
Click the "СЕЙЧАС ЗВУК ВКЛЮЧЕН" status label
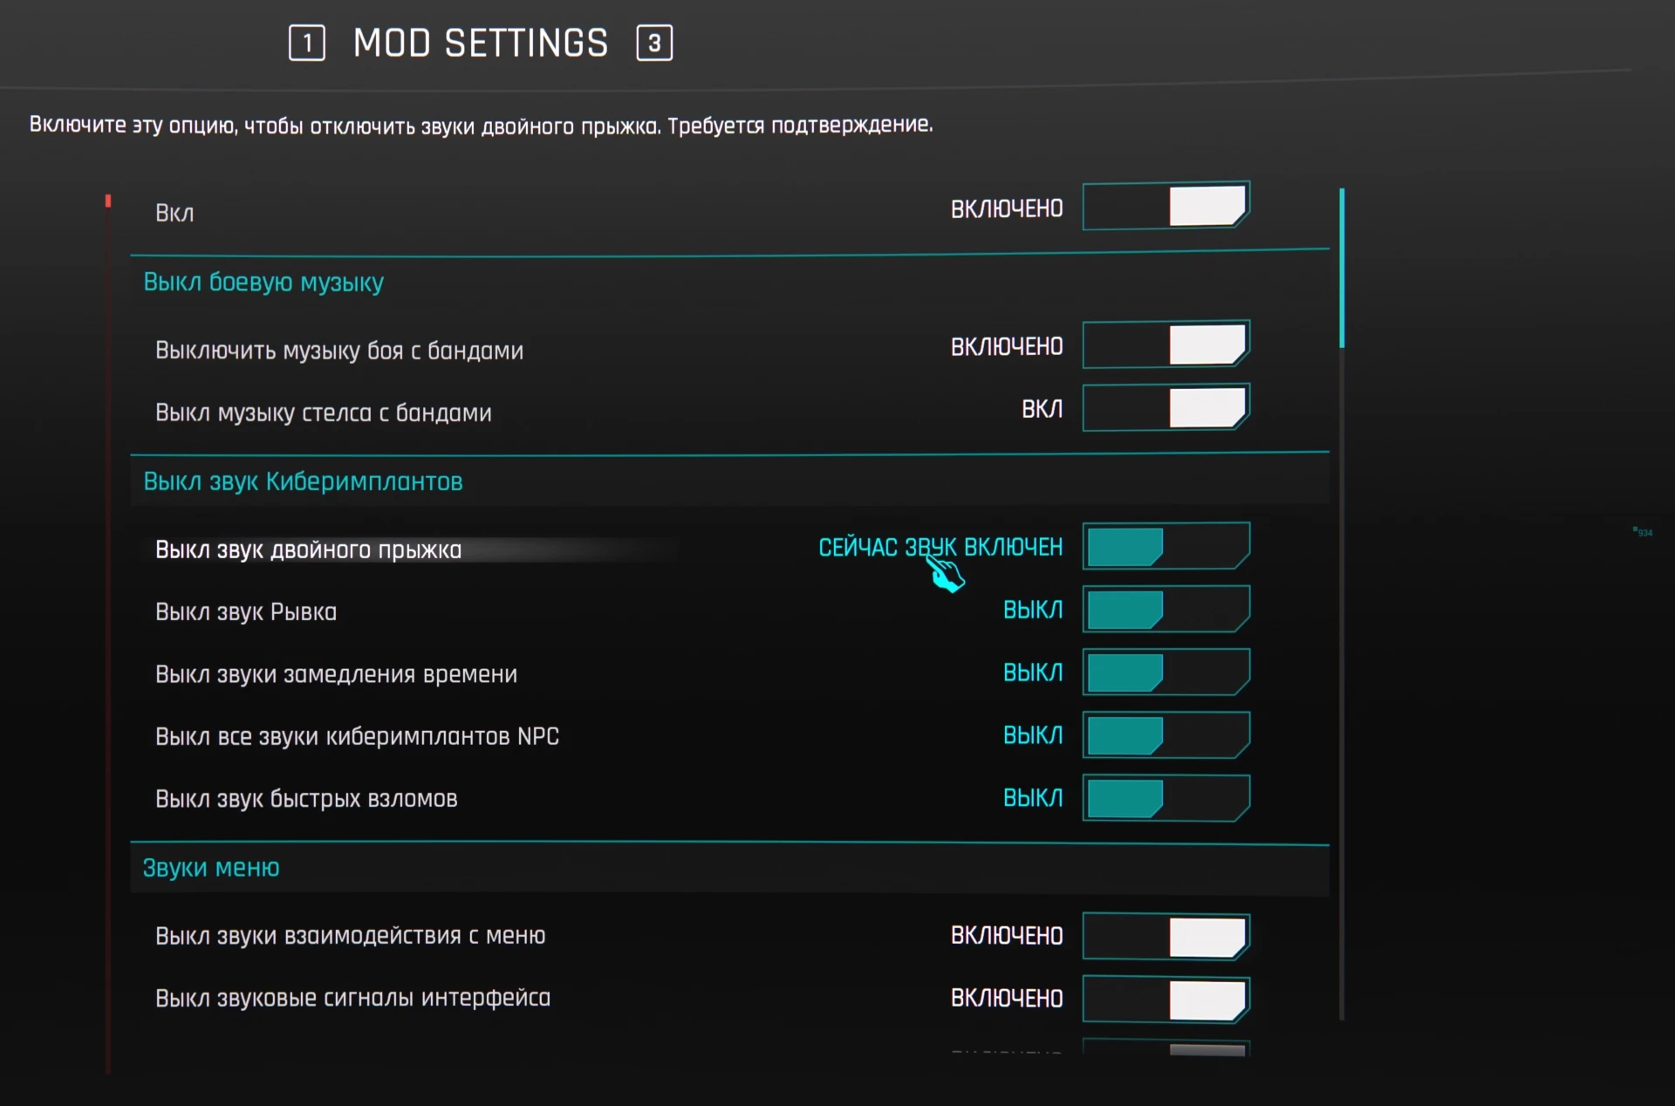coord(940,547)
